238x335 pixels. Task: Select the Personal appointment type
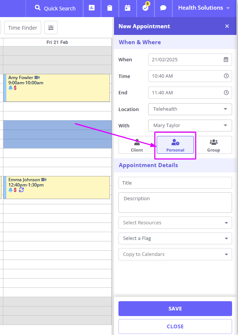[x=175, y=145]
